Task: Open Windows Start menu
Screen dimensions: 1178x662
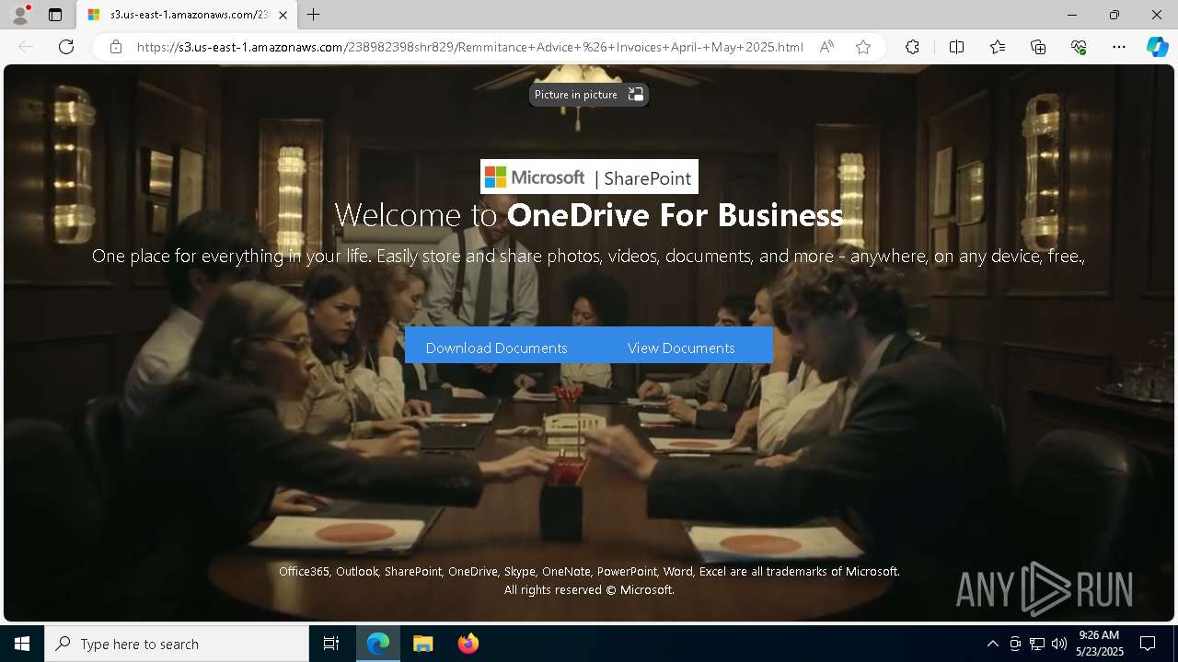Action: 22,644
